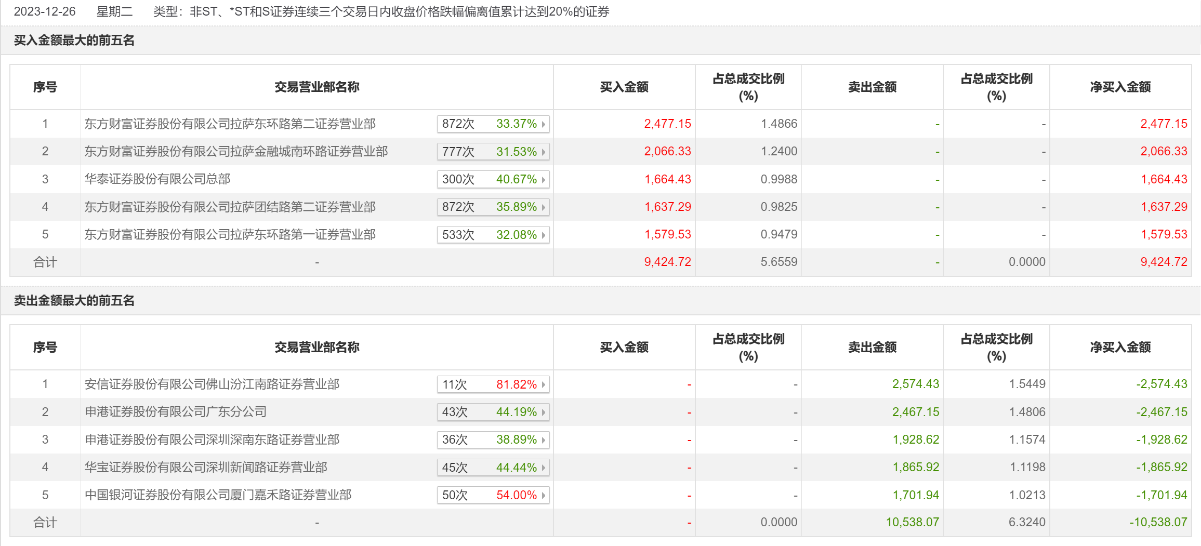
Task: Click sell amount 1,928.62 in 卖出金额 column
Action: [x=916, y=440]
